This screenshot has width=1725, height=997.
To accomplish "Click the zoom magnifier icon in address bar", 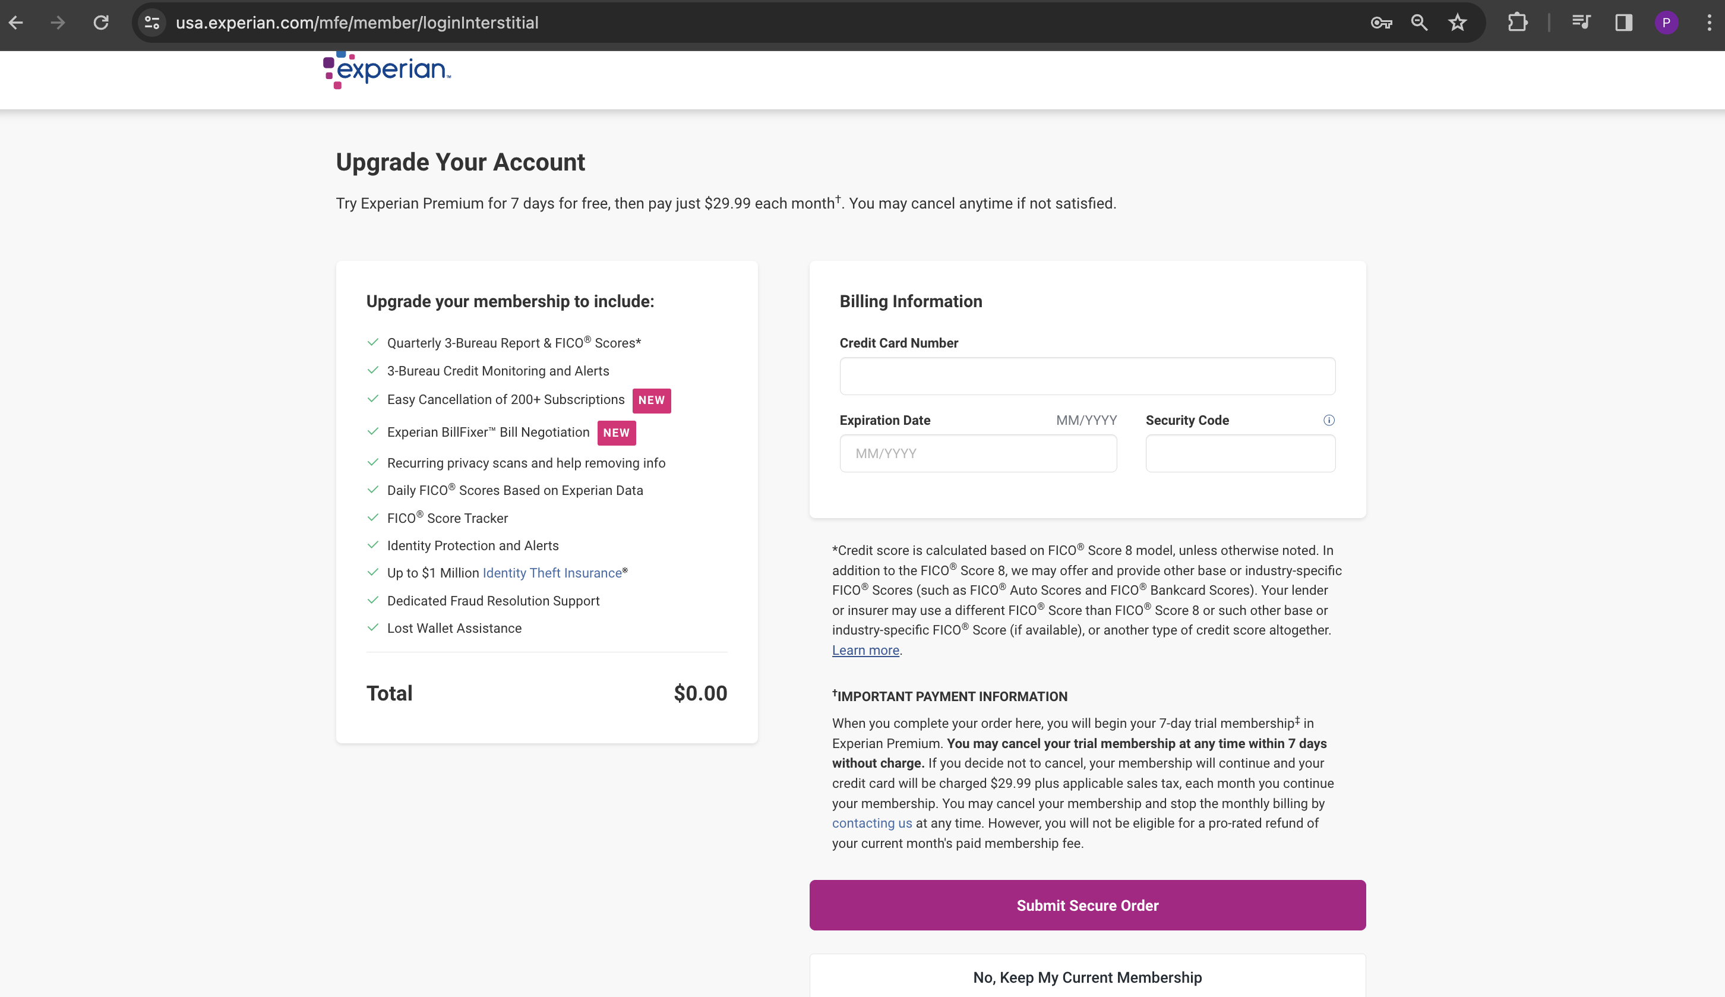I will tap(1420, 23).
